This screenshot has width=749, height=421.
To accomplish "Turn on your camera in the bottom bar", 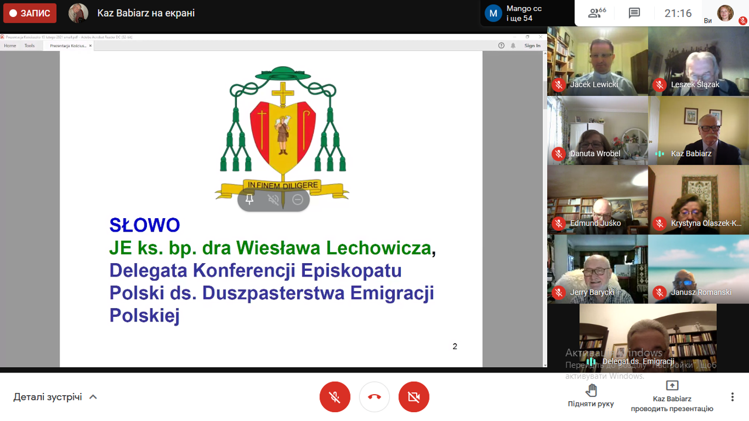I will pos(414,397).
